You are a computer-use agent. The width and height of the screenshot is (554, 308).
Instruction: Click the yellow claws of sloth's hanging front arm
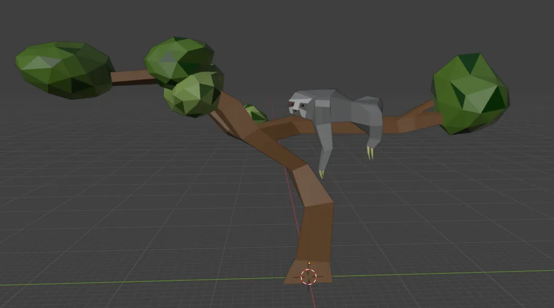pyautogui.click(x=321, y=174)
